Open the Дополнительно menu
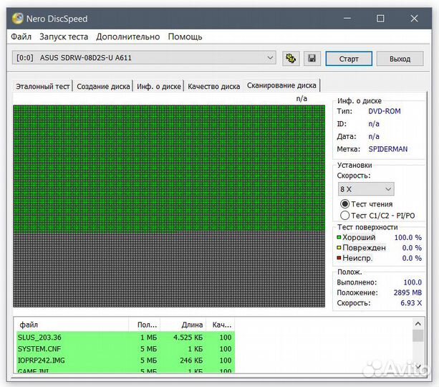Image resolution: width=439 pixels, height=387 pixels. coord(128,37)
